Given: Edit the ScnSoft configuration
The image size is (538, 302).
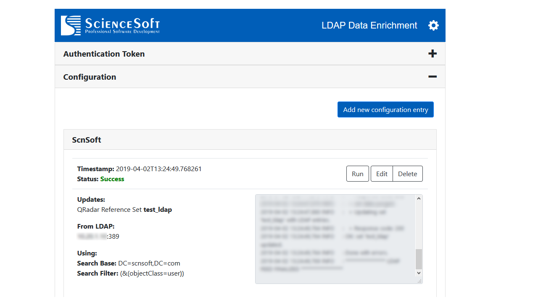Looking at the screenshot, I should click(382, 174).
